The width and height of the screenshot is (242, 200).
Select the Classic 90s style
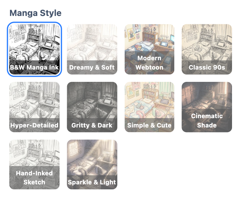[x=207, y=49]
